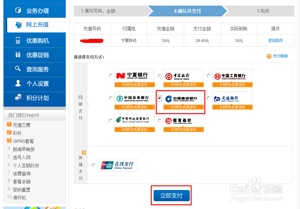Open 停开机 in top10 list
Viewport: 300px width, 209px height.
[19, 198]
